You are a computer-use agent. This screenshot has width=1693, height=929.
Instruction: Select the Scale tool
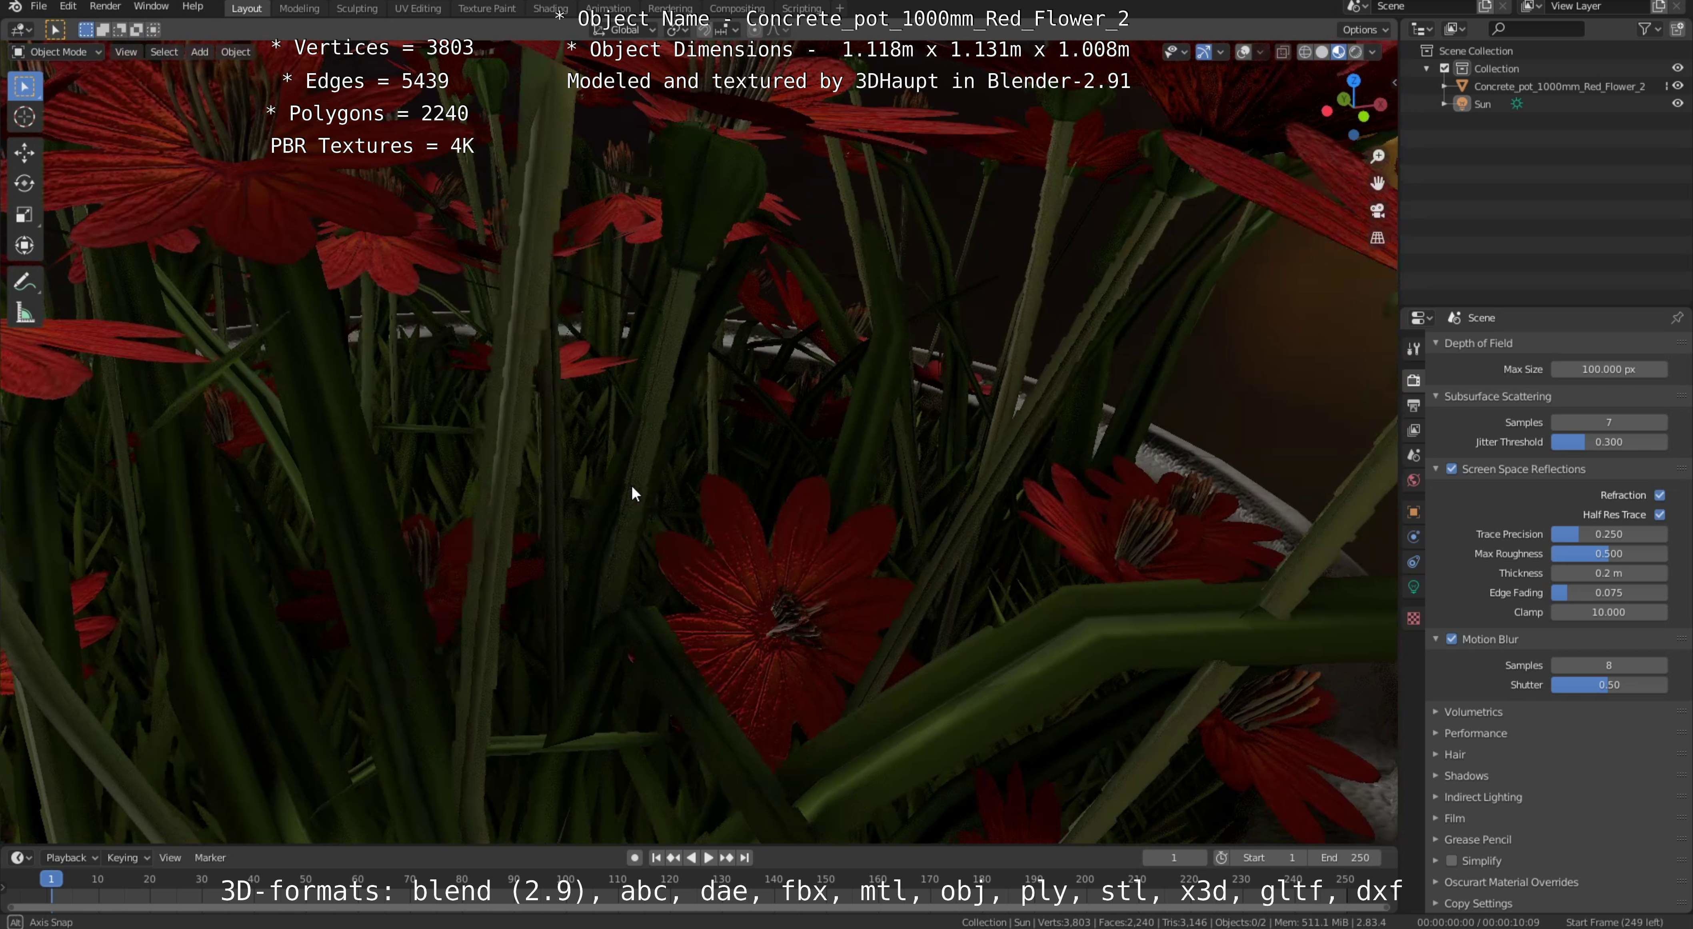(x=25, y=215)
